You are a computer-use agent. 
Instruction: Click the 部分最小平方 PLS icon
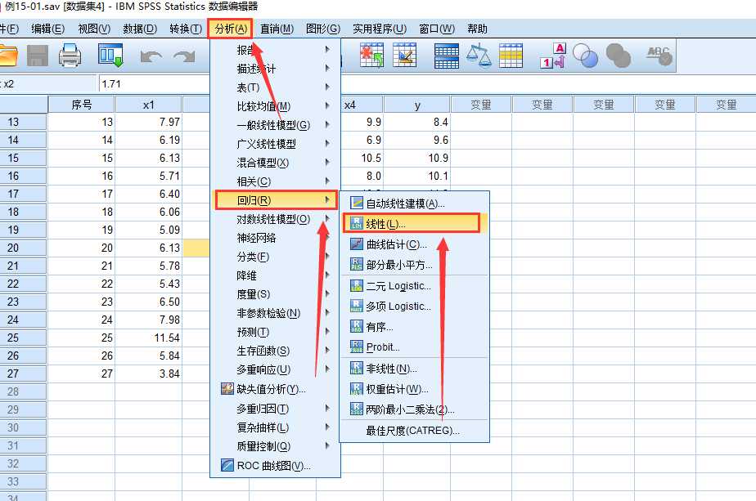[x=356, y=265]
